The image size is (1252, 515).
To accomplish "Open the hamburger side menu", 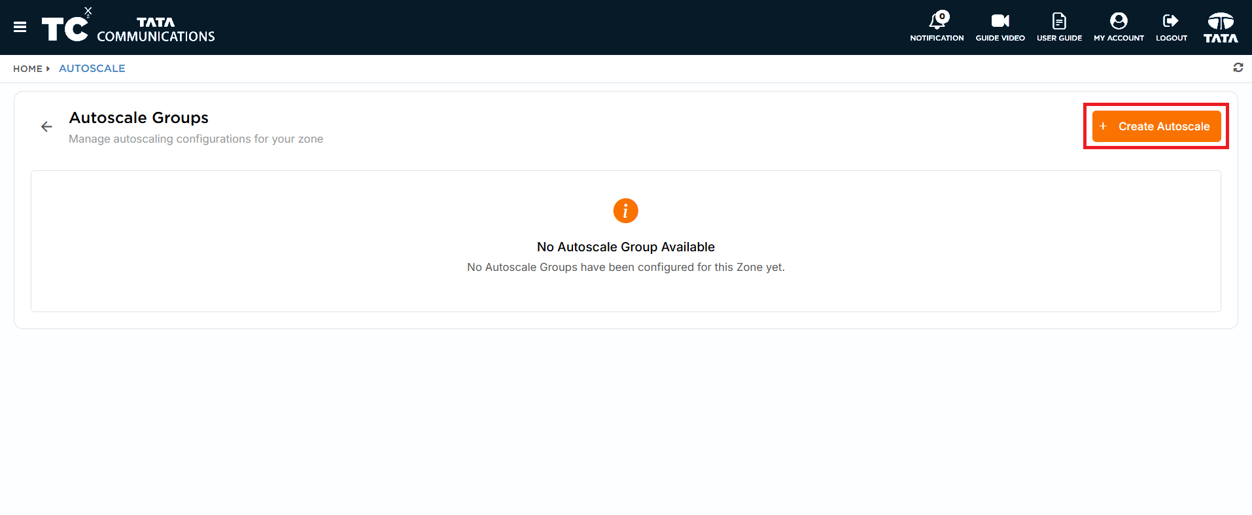I will pos(20,27).
